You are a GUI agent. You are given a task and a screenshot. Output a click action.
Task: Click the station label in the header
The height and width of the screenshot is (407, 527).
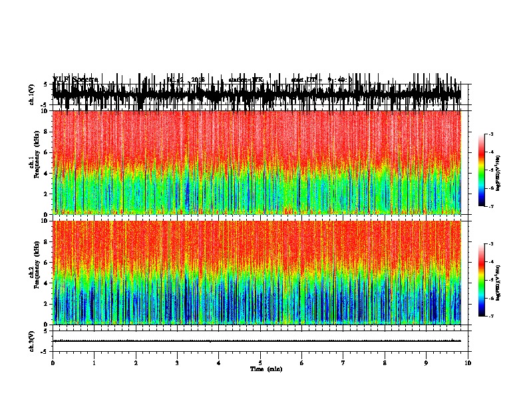click(x=246, y=80)
